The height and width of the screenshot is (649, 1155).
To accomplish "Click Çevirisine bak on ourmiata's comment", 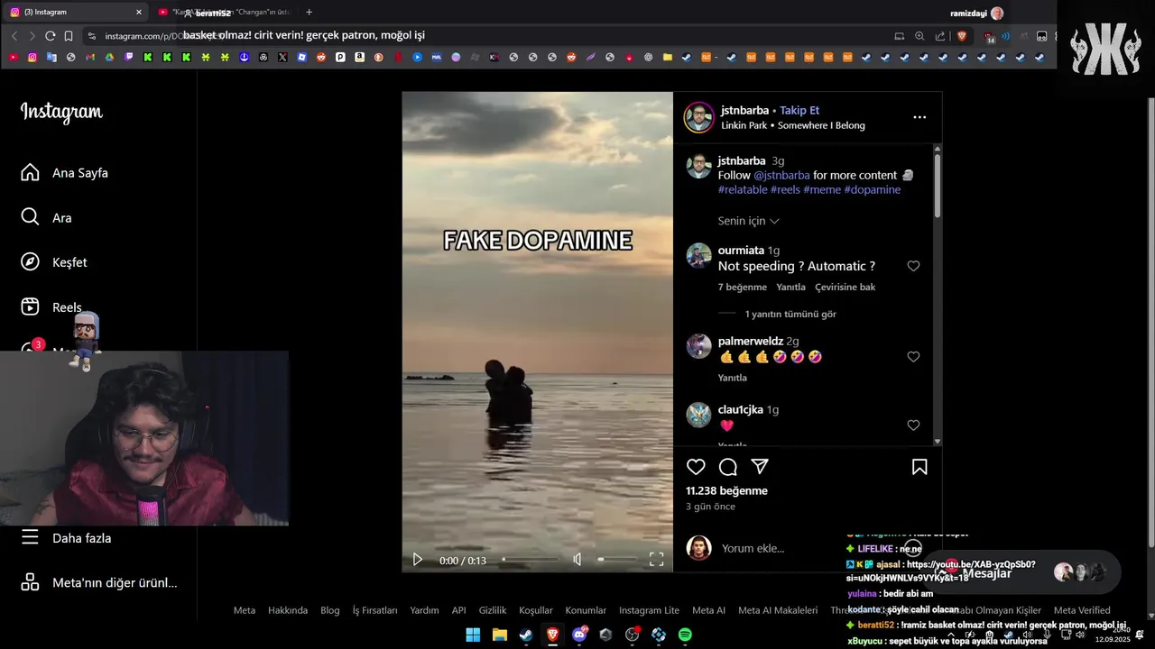I will coord(845,288).
